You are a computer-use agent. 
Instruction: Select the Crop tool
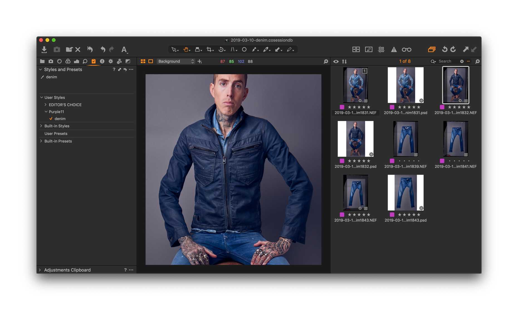click(x=209, y=49)
